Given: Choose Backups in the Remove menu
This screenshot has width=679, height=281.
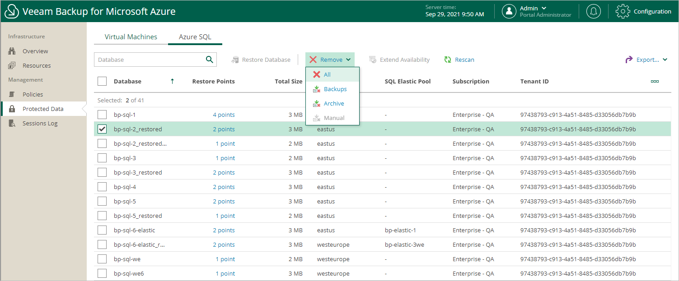Looking at the screenshot, I should 332,89.
